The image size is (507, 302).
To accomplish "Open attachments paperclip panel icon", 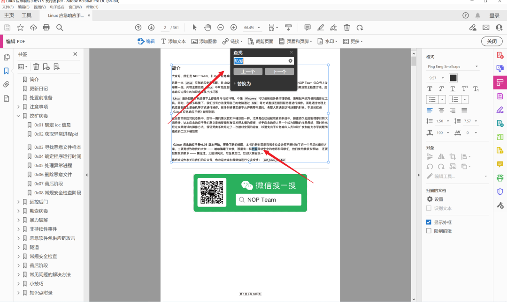I will click(x=7, y=85).
